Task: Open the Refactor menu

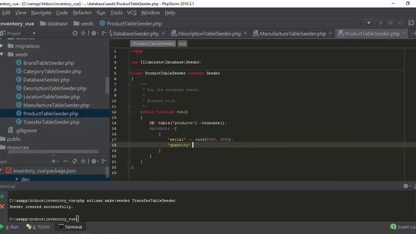Action: 82,12
